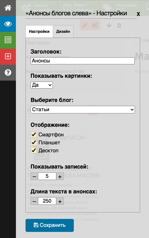Viewport: 149px width, 238px height.
Task: Close the settings dialog with x
Action: click(x=138, y=14)
